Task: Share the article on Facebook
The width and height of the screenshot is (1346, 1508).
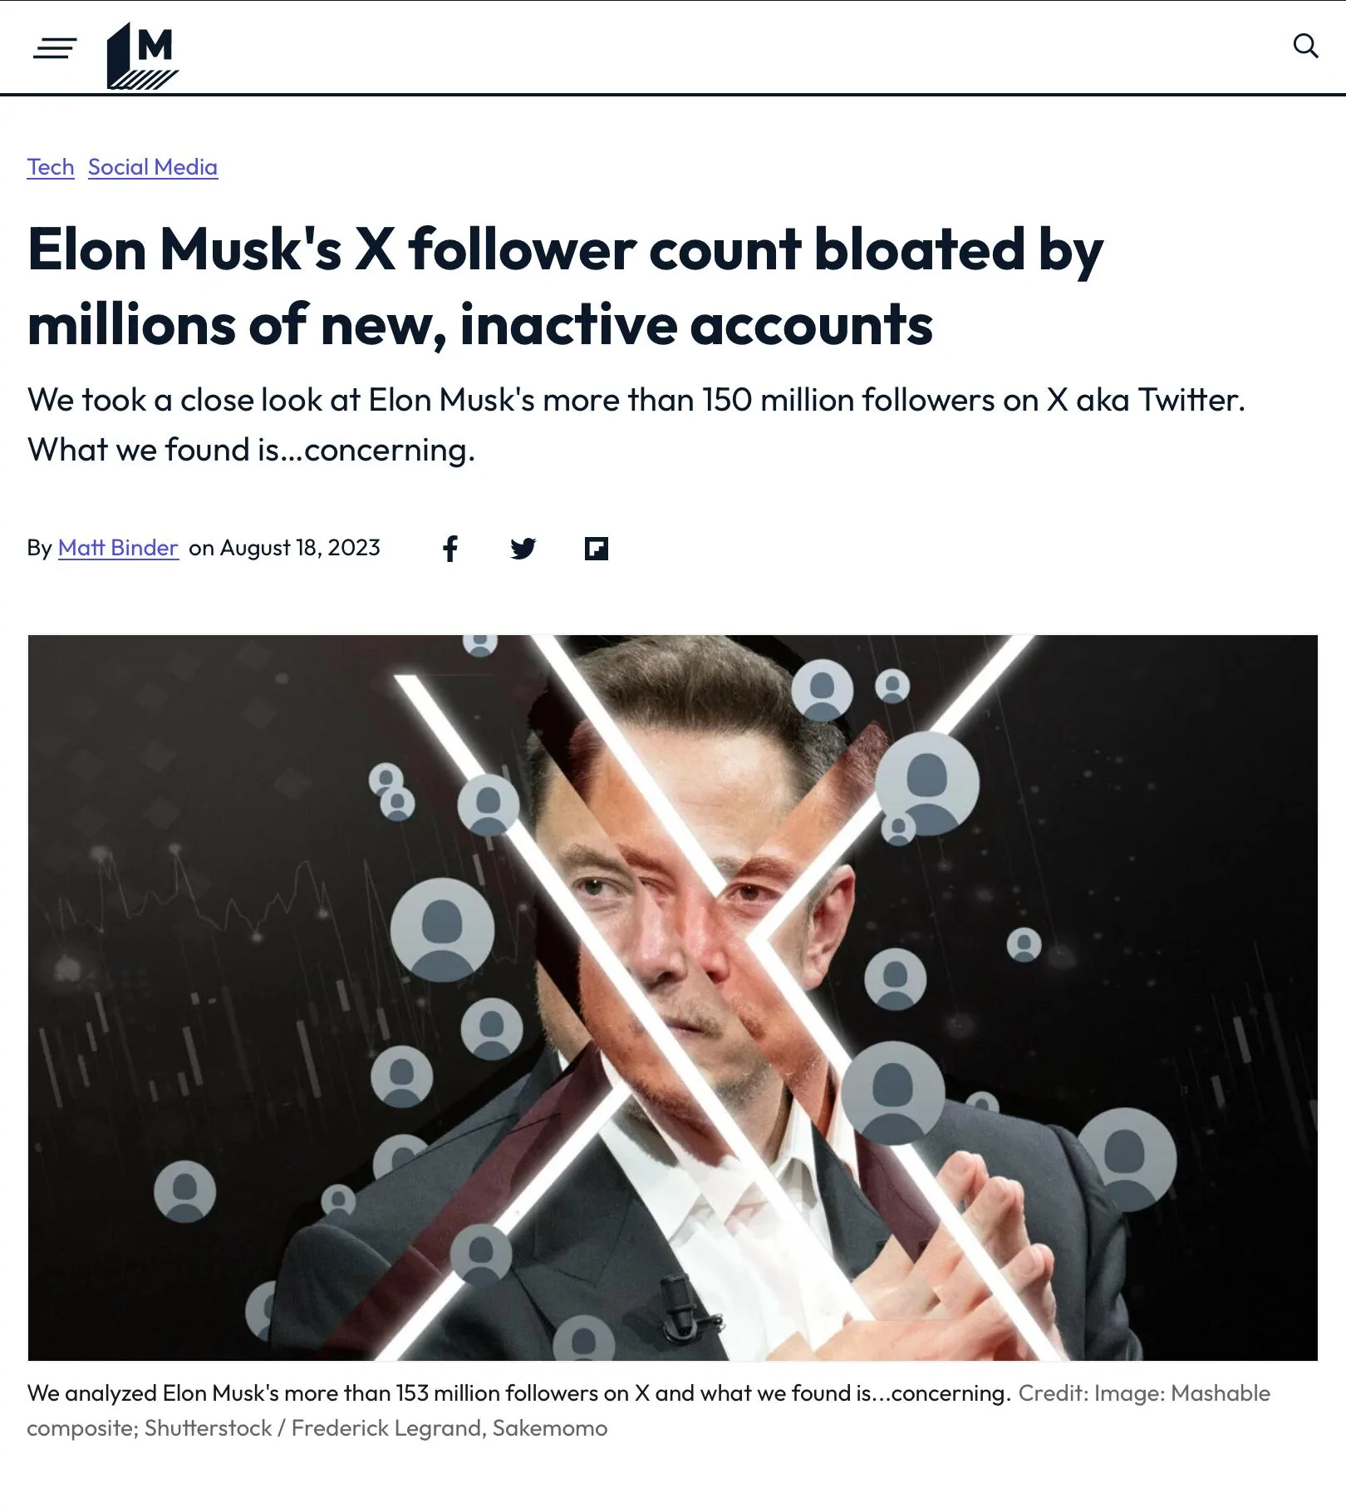Action: tap(449, 549)
